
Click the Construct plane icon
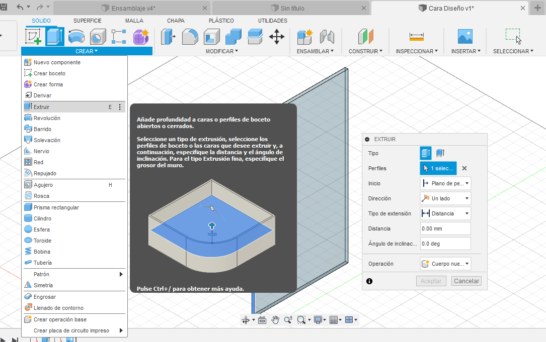point(366,37)
